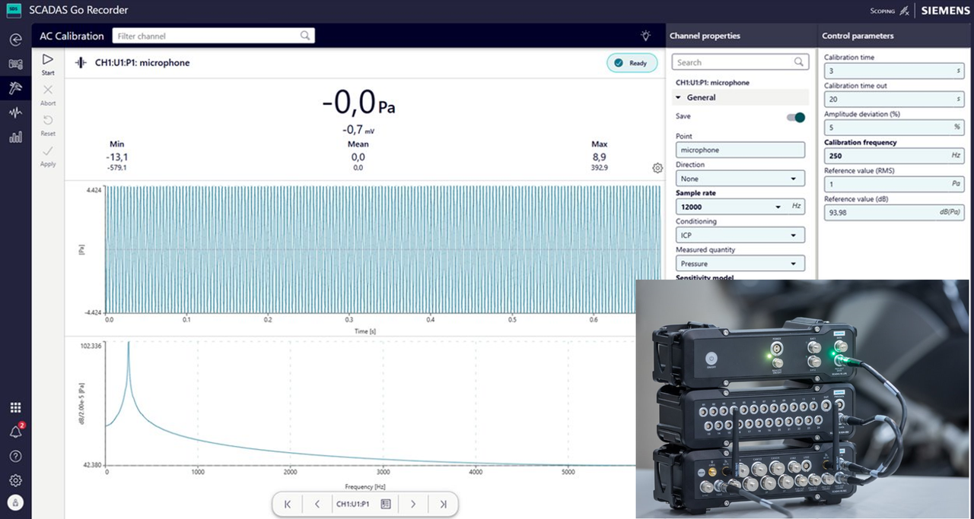Toggle the Save switch off
Viewport: 974px width, 519px height.
pyautogui.click(x=795, y=117)
